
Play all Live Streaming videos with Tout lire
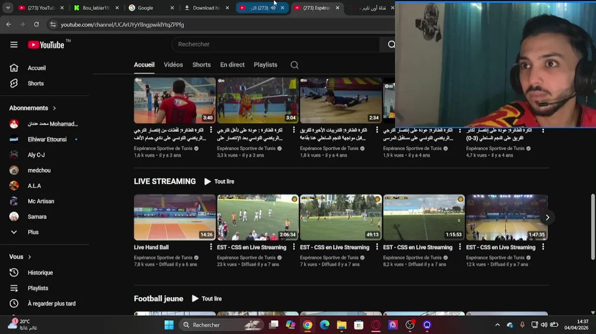[x=219, y=181]
